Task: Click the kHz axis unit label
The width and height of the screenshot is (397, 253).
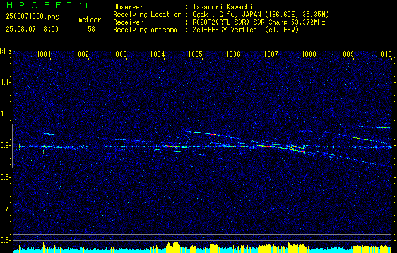Action: 6,51
